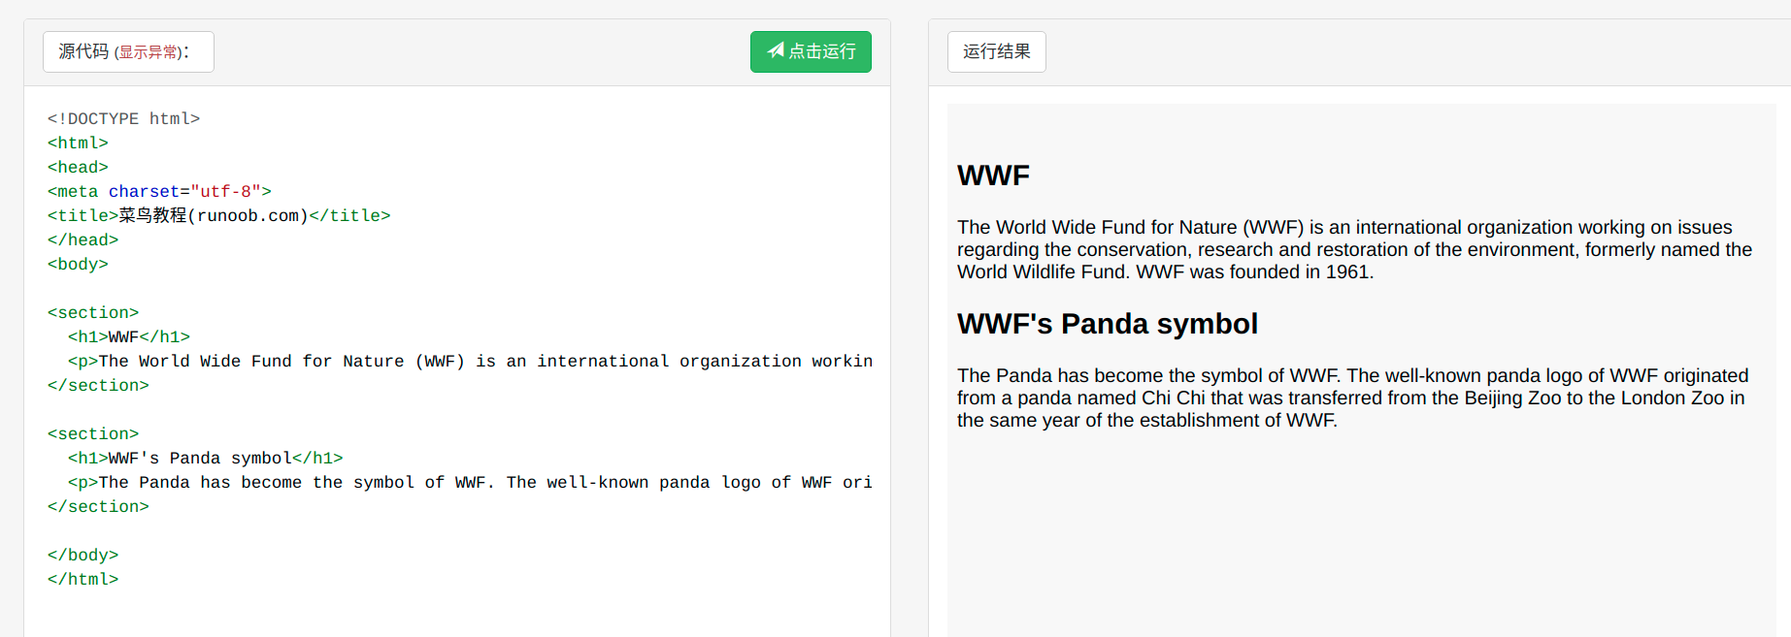The image size is (1791, 637).
Task: Place cursor on the DOCTYPE html line
Action: 123,118
